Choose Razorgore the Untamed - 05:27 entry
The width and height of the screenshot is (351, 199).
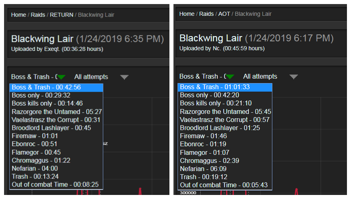point(56,111)
